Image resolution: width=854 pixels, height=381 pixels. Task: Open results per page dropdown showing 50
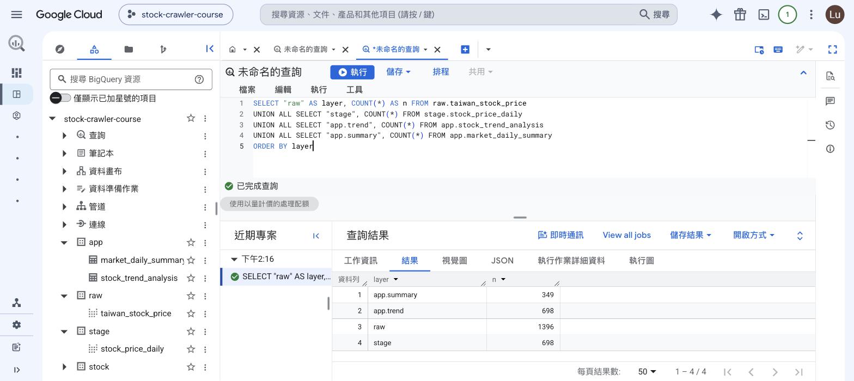click(x=647, y=372)
